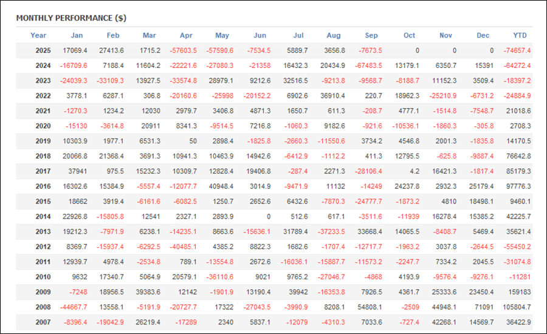The height and width of the screenshot is (334, 547).
Task: Click the Monthly Performance ($) title
Action: pyautogui.click(x=71, y=18)
